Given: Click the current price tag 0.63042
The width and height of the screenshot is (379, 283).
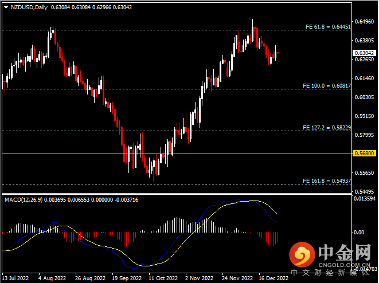Looking at the screenshot, I should [365, 52].
